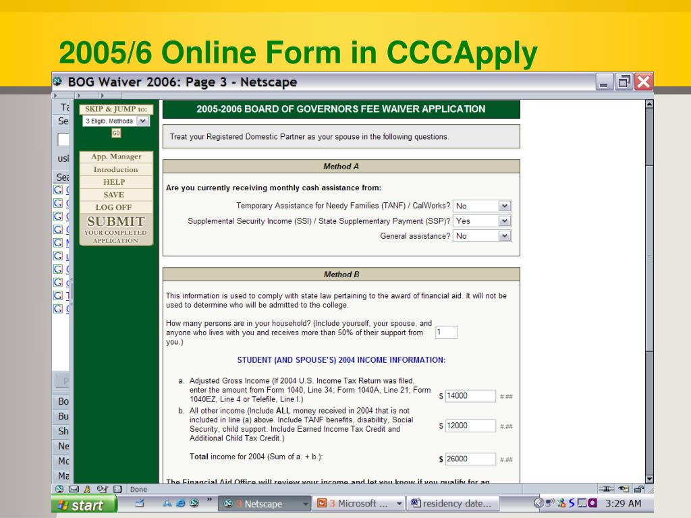Open dropdown arrow on Netscape taskbar group
Image resolution: width=691 pixels, height=518 pixels.
pyautogui.click(x=306, y=503)
